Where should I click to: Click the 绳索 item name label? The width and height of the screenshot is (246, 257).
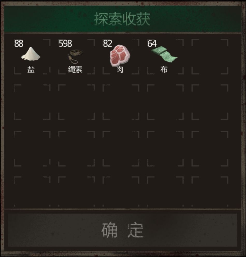click(75, 70)
